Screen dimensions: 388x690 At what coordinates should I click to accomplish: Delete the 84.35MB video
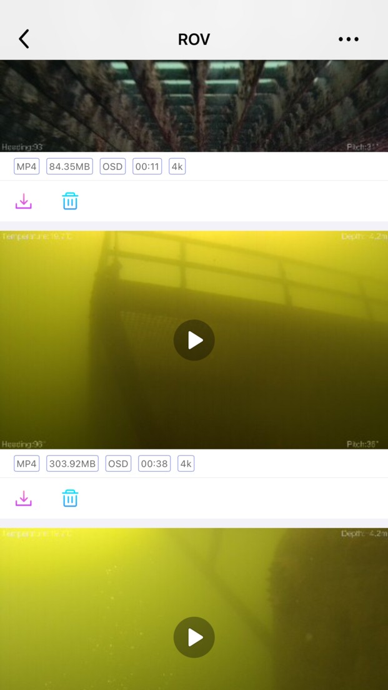(x=70, y=201)
